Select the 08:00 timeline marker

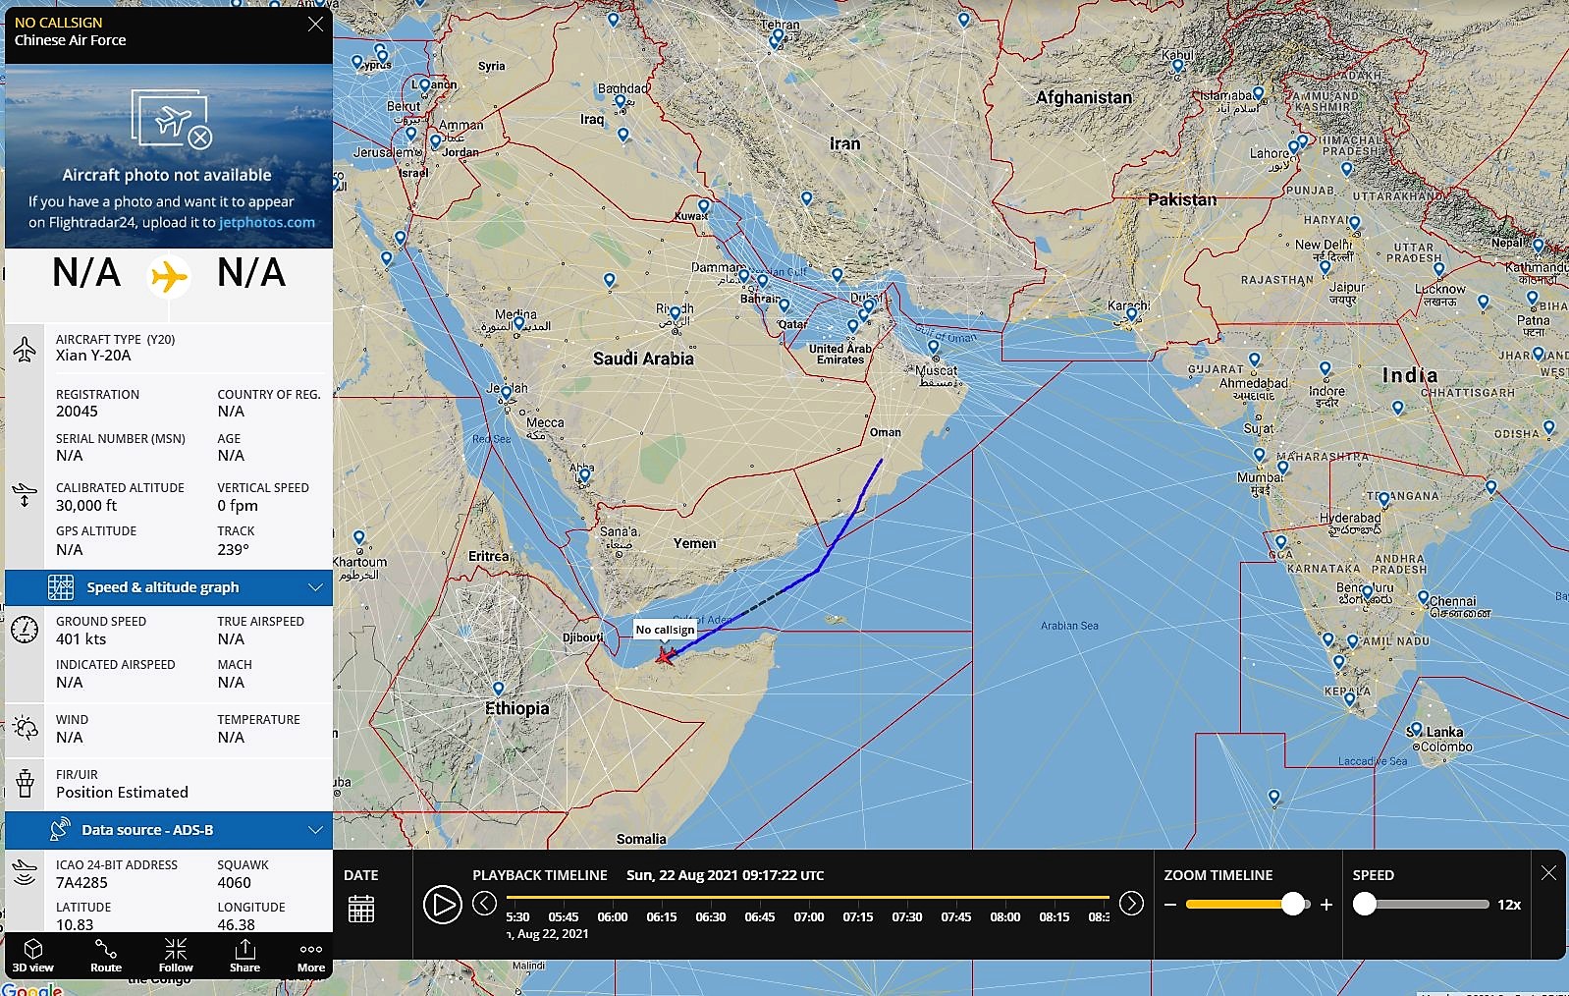point(1005,916)
